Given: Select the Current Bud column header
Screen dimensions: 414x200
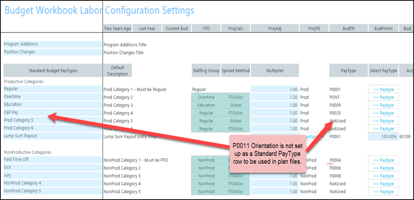Looking at the screenshot, I should [x=177, y=29].
